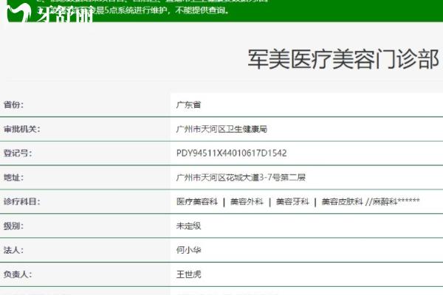Click the 诊疗科目 label
The height and width of the screenshot is (295, 443).
pos(21,202)
